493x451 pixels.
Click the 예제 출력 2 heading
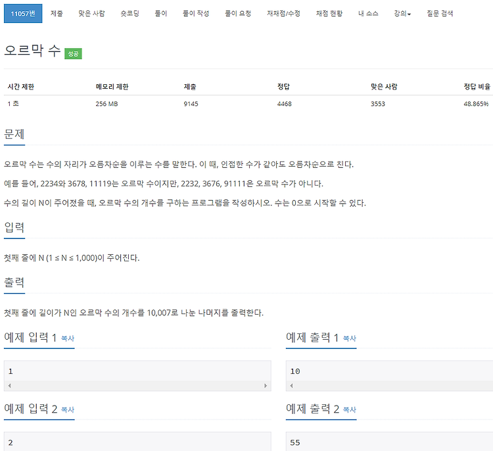tap(312, 409)
